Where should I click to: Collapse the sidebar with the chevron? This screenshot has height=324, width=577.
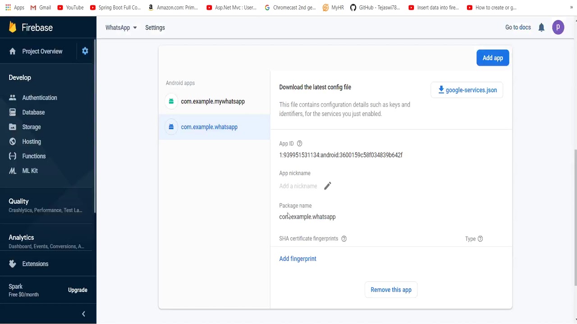pyautogui.click(x=83, y=314)
